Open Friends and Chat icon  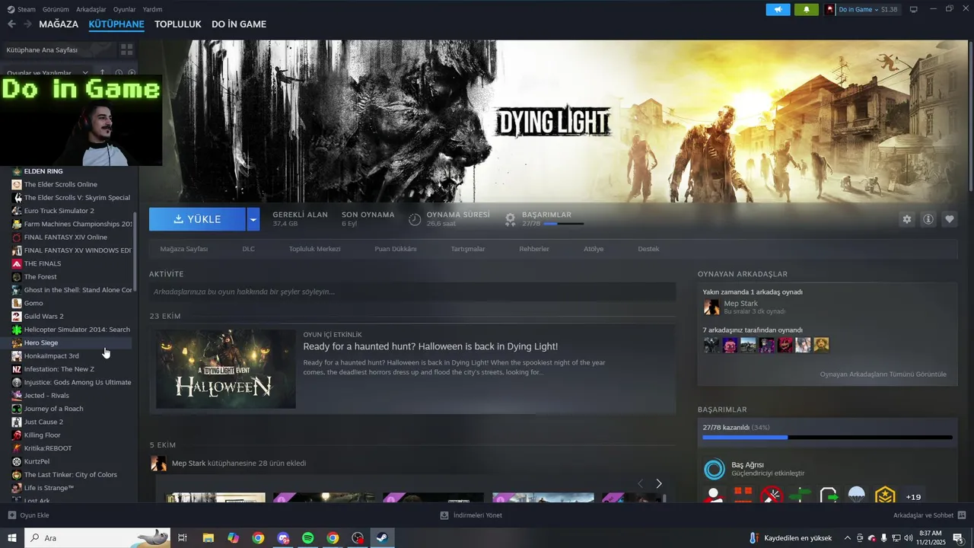click(x=963, y=515)
